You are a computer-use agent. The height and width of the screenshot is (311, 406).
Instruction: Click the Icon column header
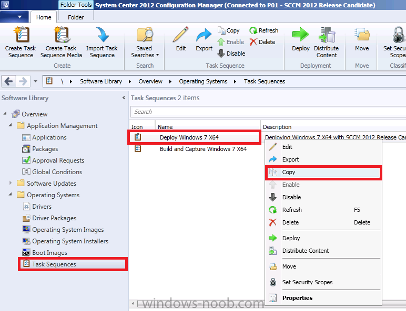click(142, 127)
